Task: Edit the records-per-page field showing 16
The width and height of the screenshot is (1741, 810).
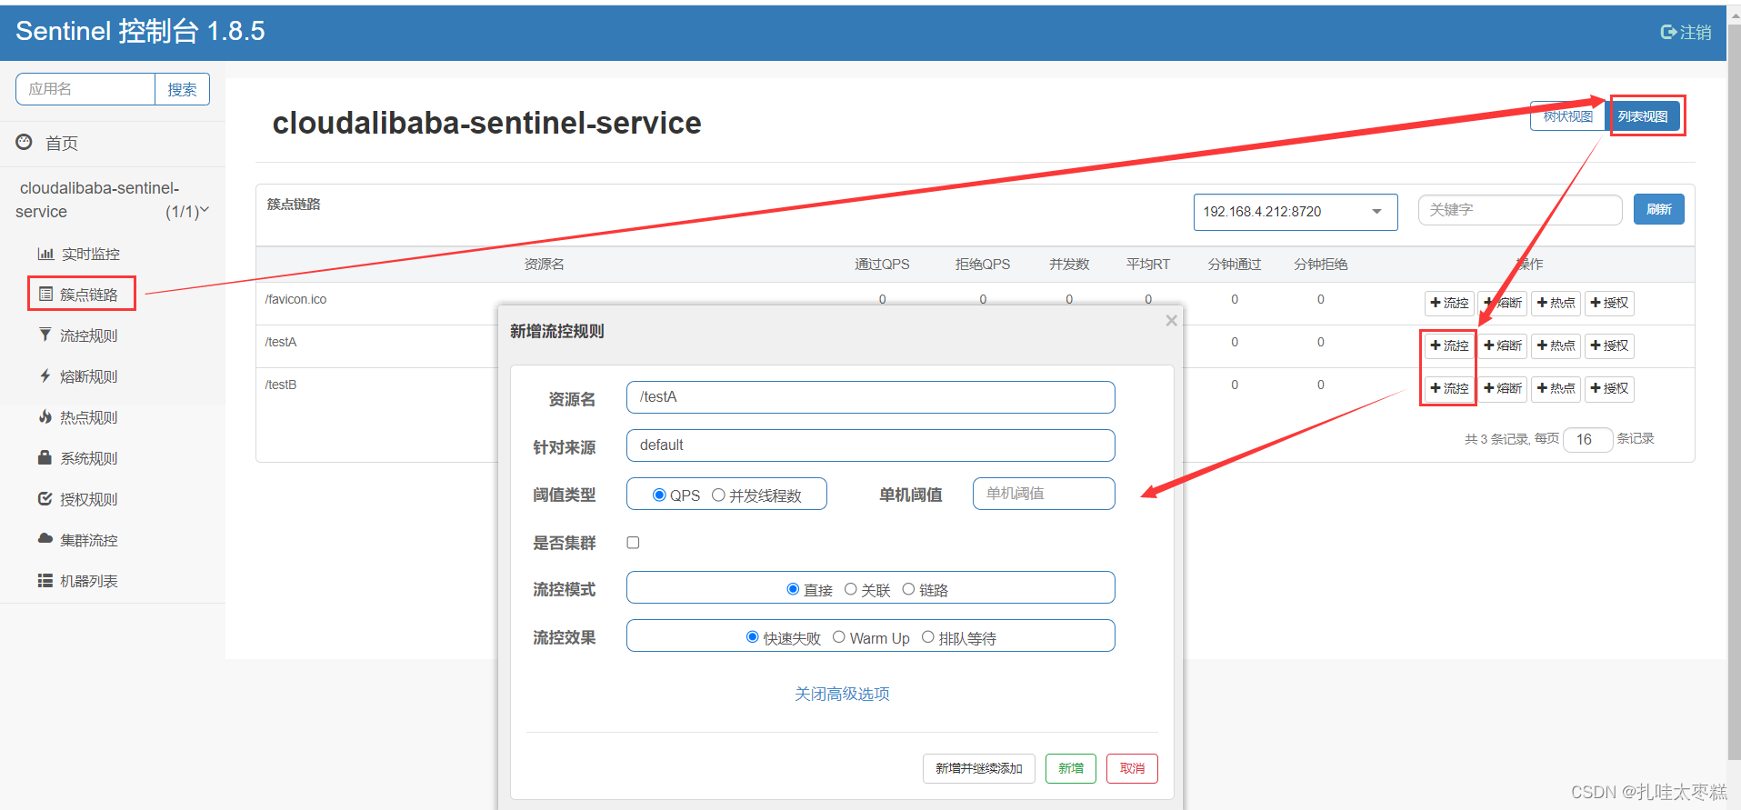Action: 1587,439
